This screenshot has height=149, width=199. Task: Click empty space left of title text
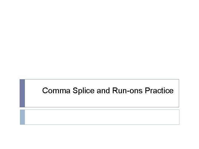[33, 91]
